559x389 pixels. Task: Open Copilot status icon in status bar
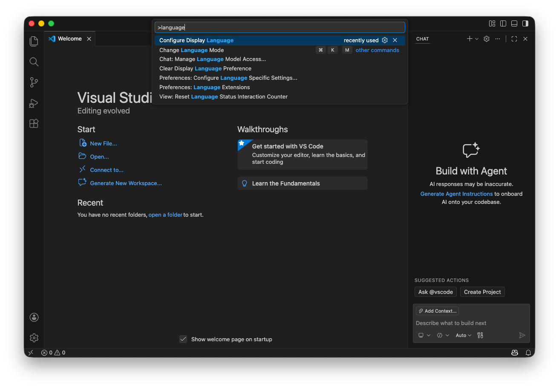515,353
